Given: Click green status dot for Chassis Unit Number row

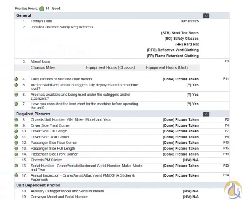Looking at the screenshot, I should (x=16, y=120).
